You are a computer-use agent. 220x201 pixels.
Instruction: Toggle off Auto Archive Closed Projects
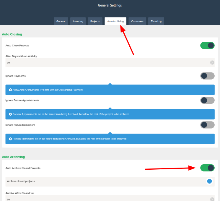[x=207, y=168]
